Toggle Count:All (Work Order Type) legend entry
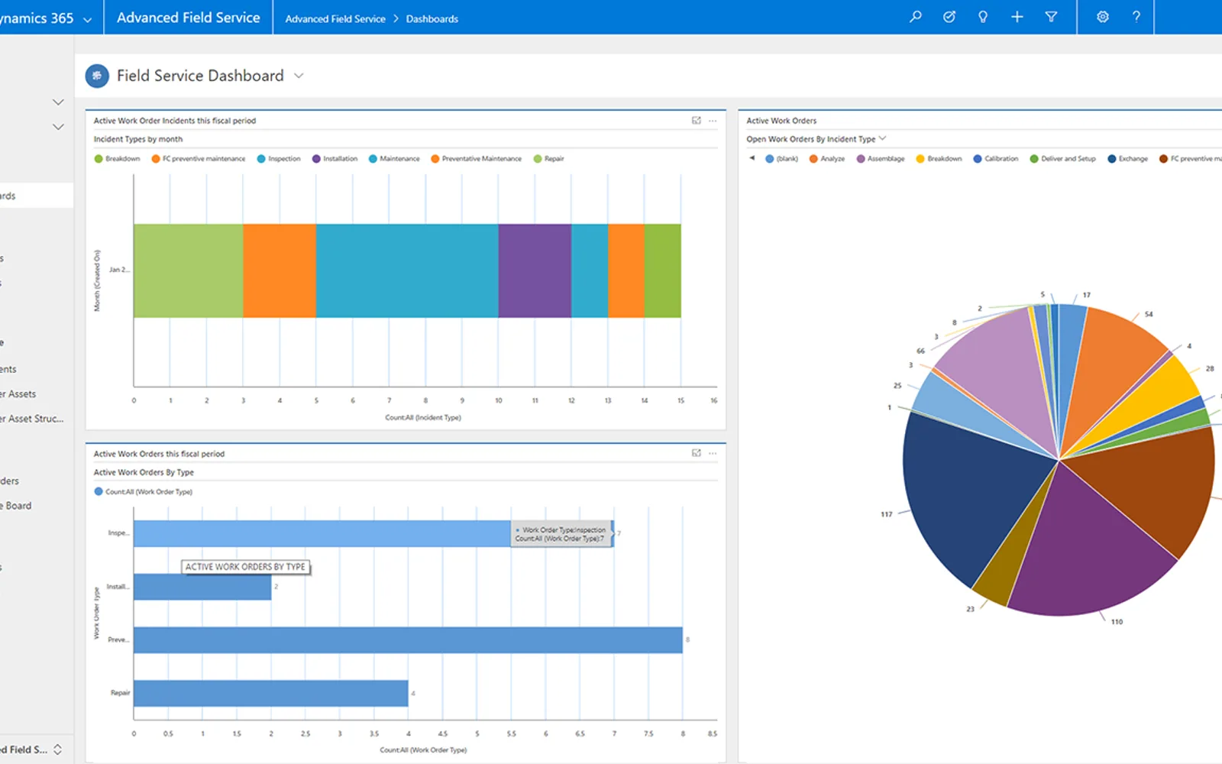The width and height of the screenshot is (1222, 764). (x=143, y=492)
